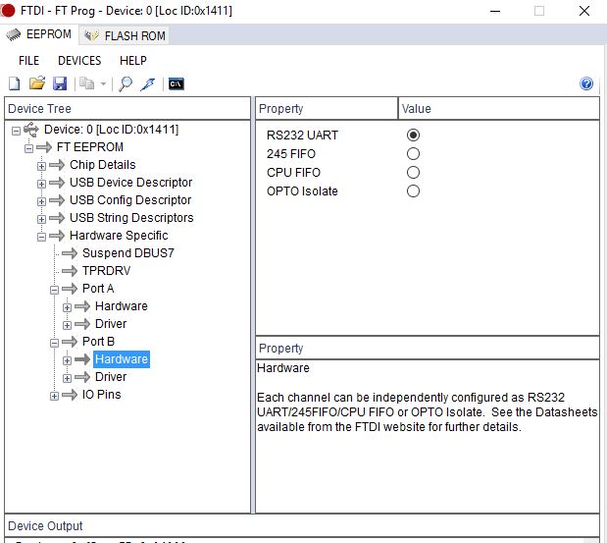Click the Value column header
The height and width of the screenshot is (543, 607).
(x=498, y=109)
